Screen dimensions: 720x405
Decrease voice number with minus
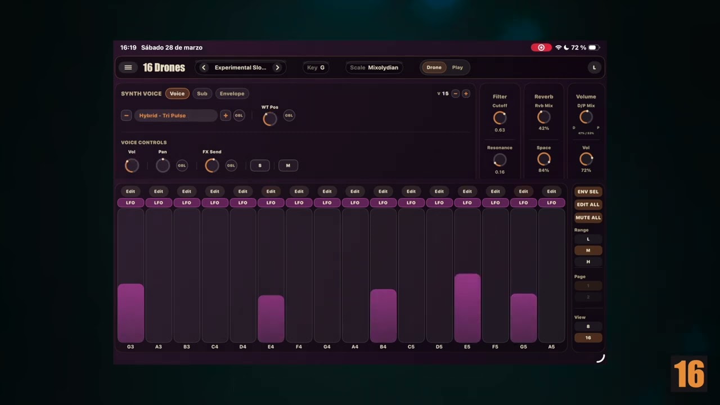(456, 93)
